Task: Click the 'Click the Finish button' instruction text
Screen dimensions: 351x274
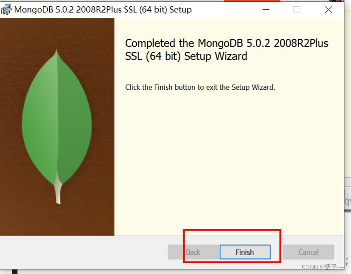Action: tap(200, 87)
